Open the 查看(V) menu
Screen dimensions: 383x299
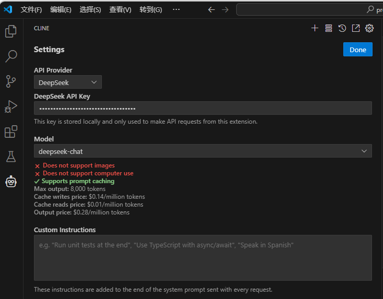[x=120, y=10]
